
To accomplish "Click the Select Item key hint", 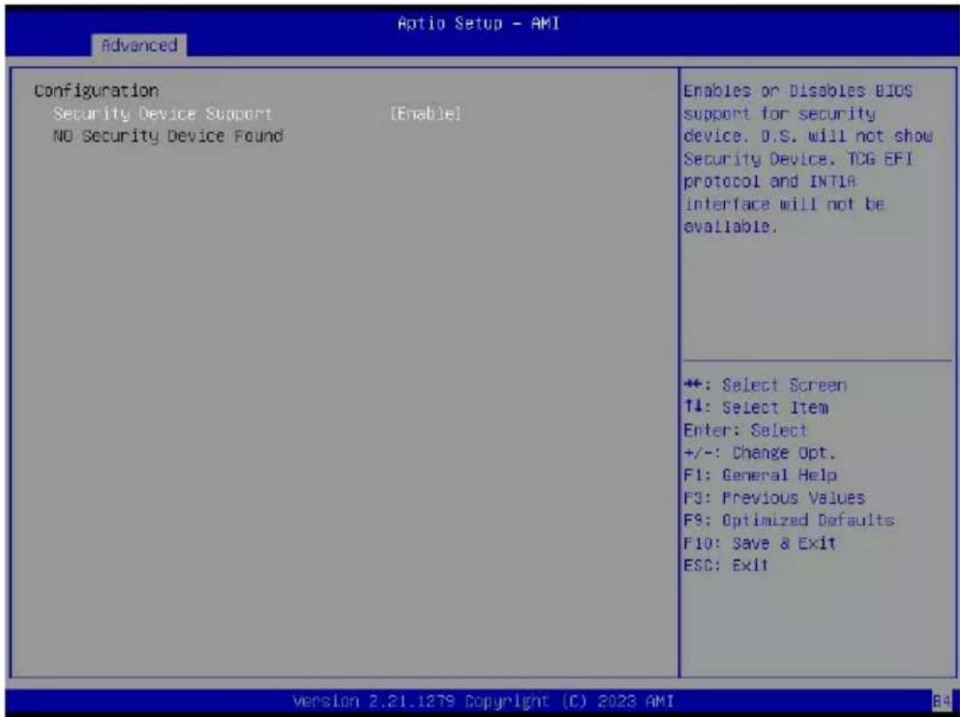I will pyautogui.click(x=756, y=408).
